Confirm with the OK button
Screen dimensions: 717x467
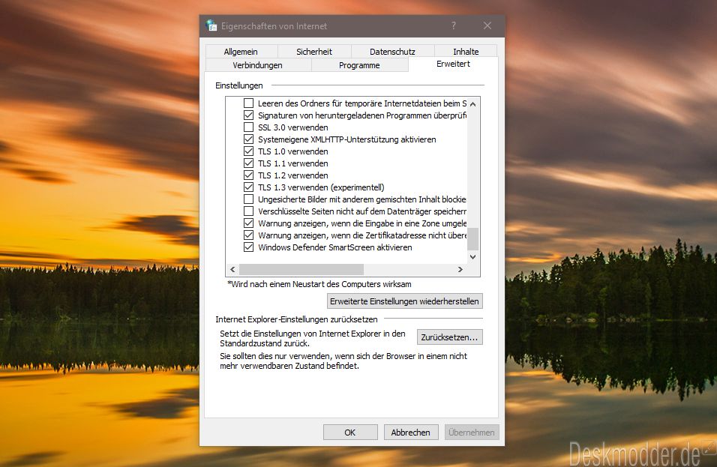click(x=350, y=433)
